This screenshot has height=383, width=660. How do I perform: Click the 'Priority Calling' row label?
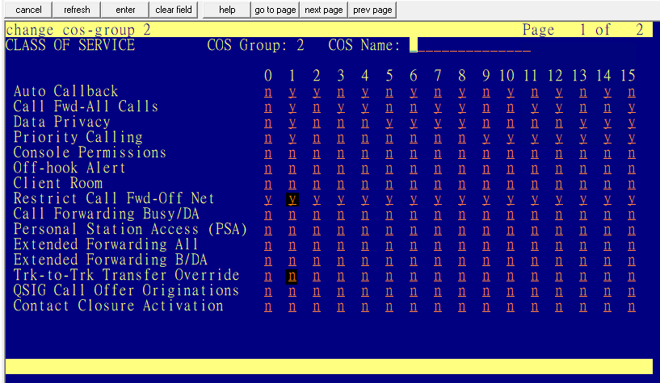(78, 137)
